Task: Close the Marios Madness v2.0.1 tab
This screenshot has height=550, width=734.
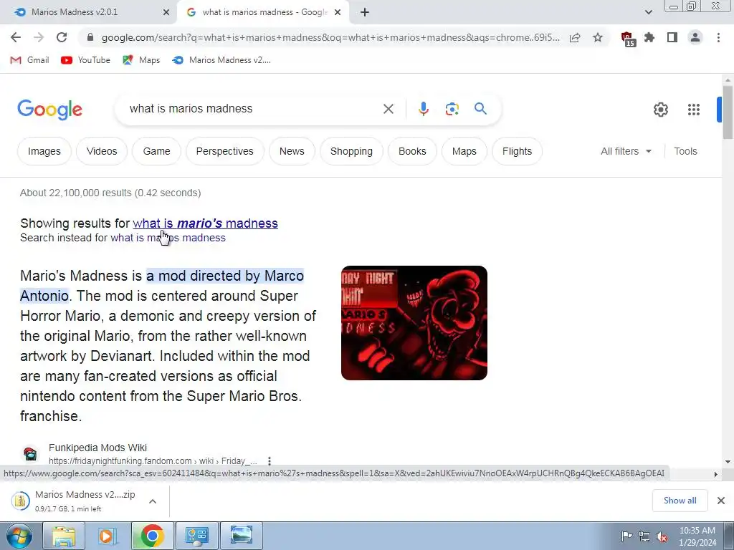Action: click(x=166, y=13)
